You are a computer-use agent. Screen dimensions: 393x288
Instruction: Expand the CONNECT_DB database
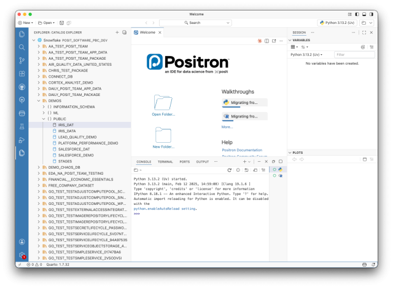(x=39, y=76)
